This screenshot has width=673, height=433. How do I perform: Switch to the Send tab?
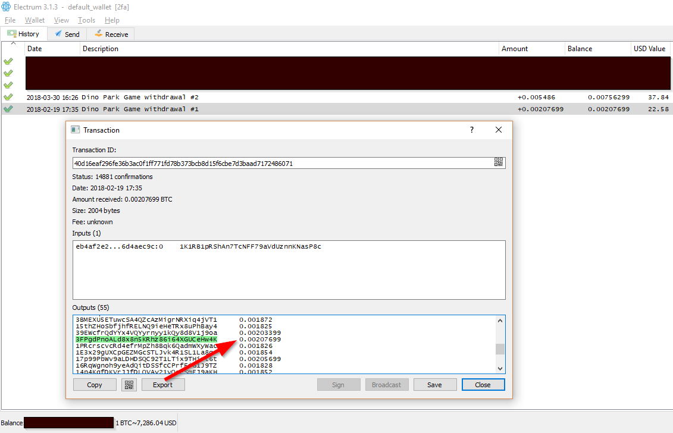tap(67, 34)
